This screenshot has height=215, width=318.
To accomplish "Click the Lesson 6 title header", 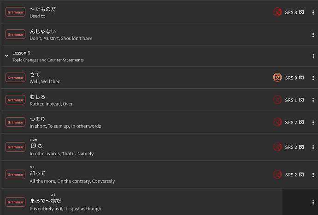I will point(21,53).
